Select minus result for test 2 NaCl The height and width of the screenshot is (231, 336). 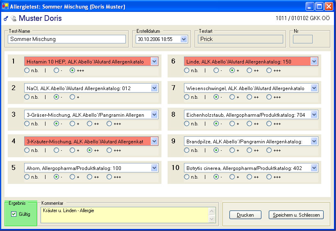click(x=57, y=97)
